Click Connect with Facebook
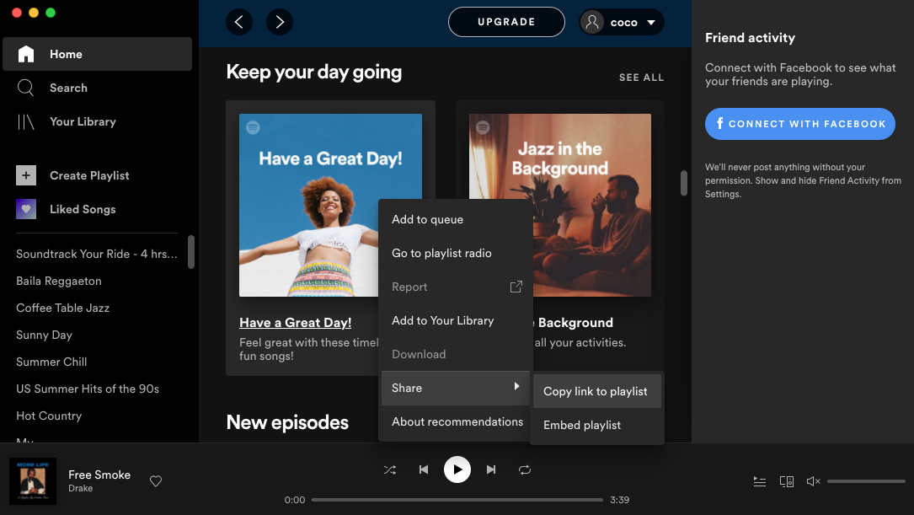 pos(799,124)
